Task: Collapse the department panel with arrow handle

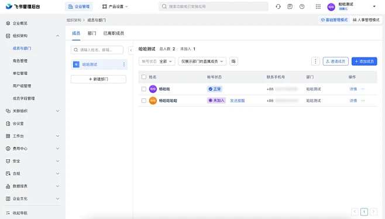Action: coord(131,50)
